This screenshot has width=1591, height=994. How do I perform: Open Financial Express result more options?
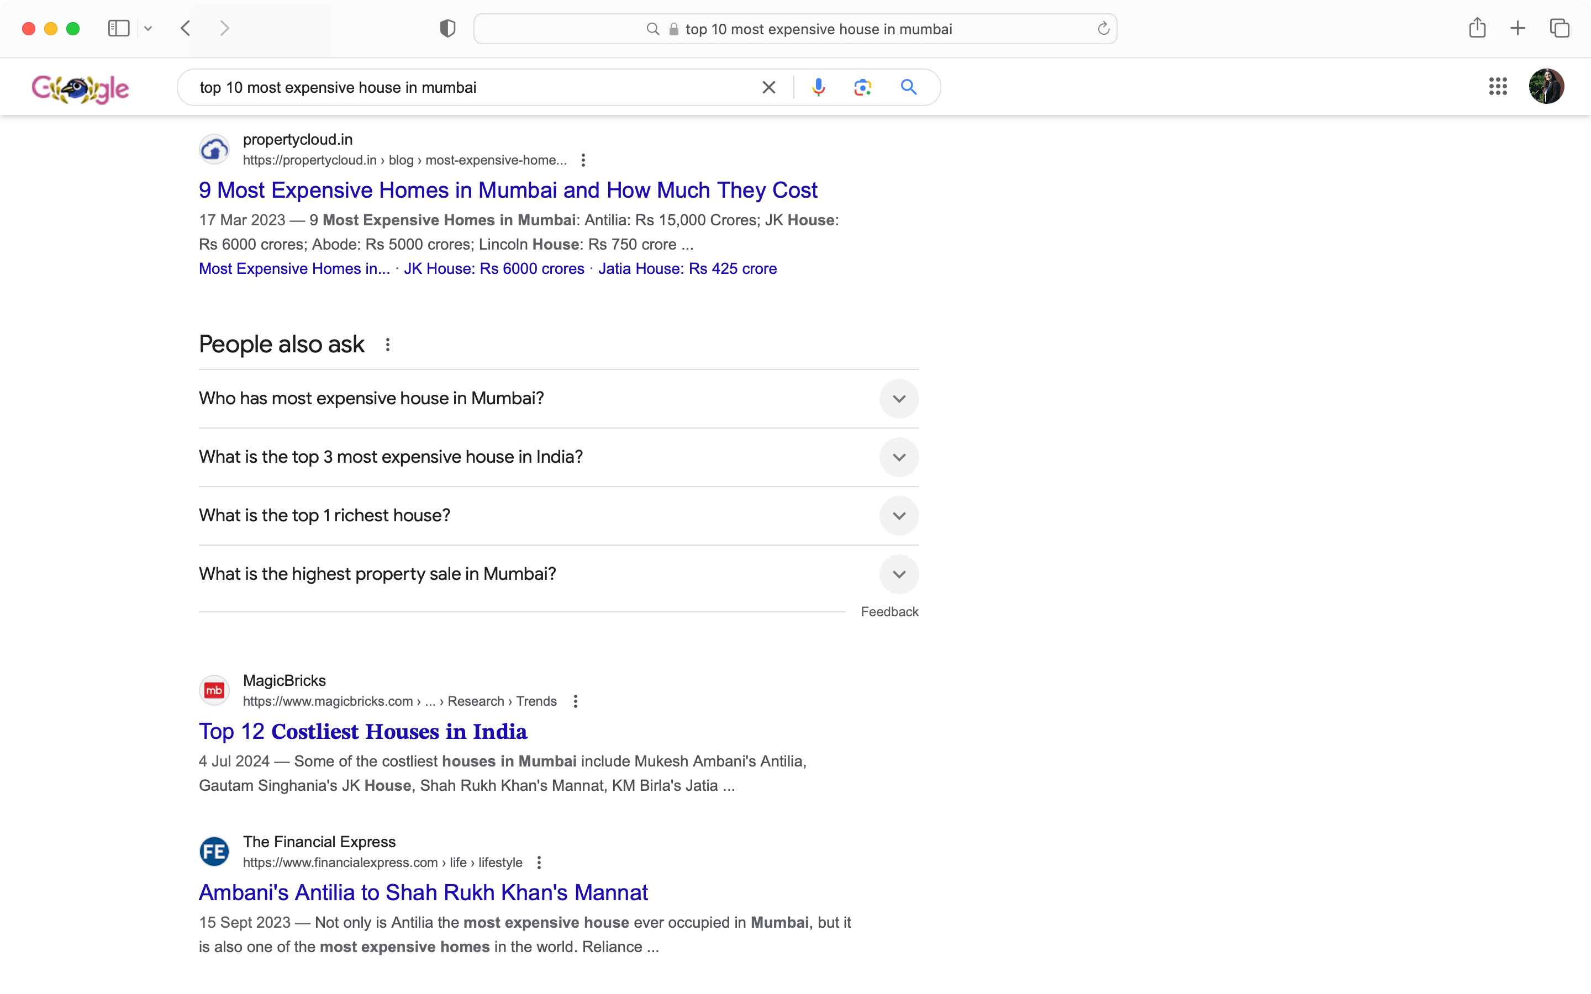[x=539, y=863]
